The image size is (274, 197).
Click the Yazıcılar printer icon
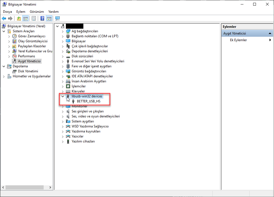coord(68,136)
